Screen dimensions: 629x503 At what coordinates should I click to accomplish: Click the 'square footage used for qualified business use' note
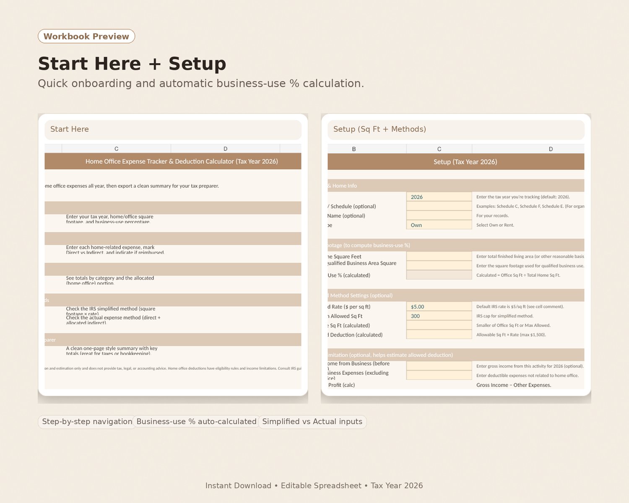530,266
